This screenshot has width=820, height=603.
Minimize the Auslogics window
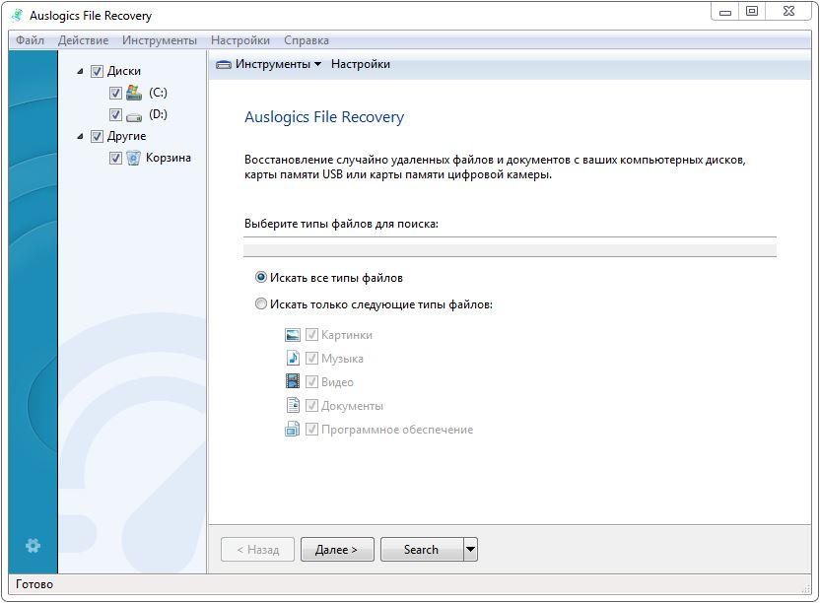pos(725,12)
